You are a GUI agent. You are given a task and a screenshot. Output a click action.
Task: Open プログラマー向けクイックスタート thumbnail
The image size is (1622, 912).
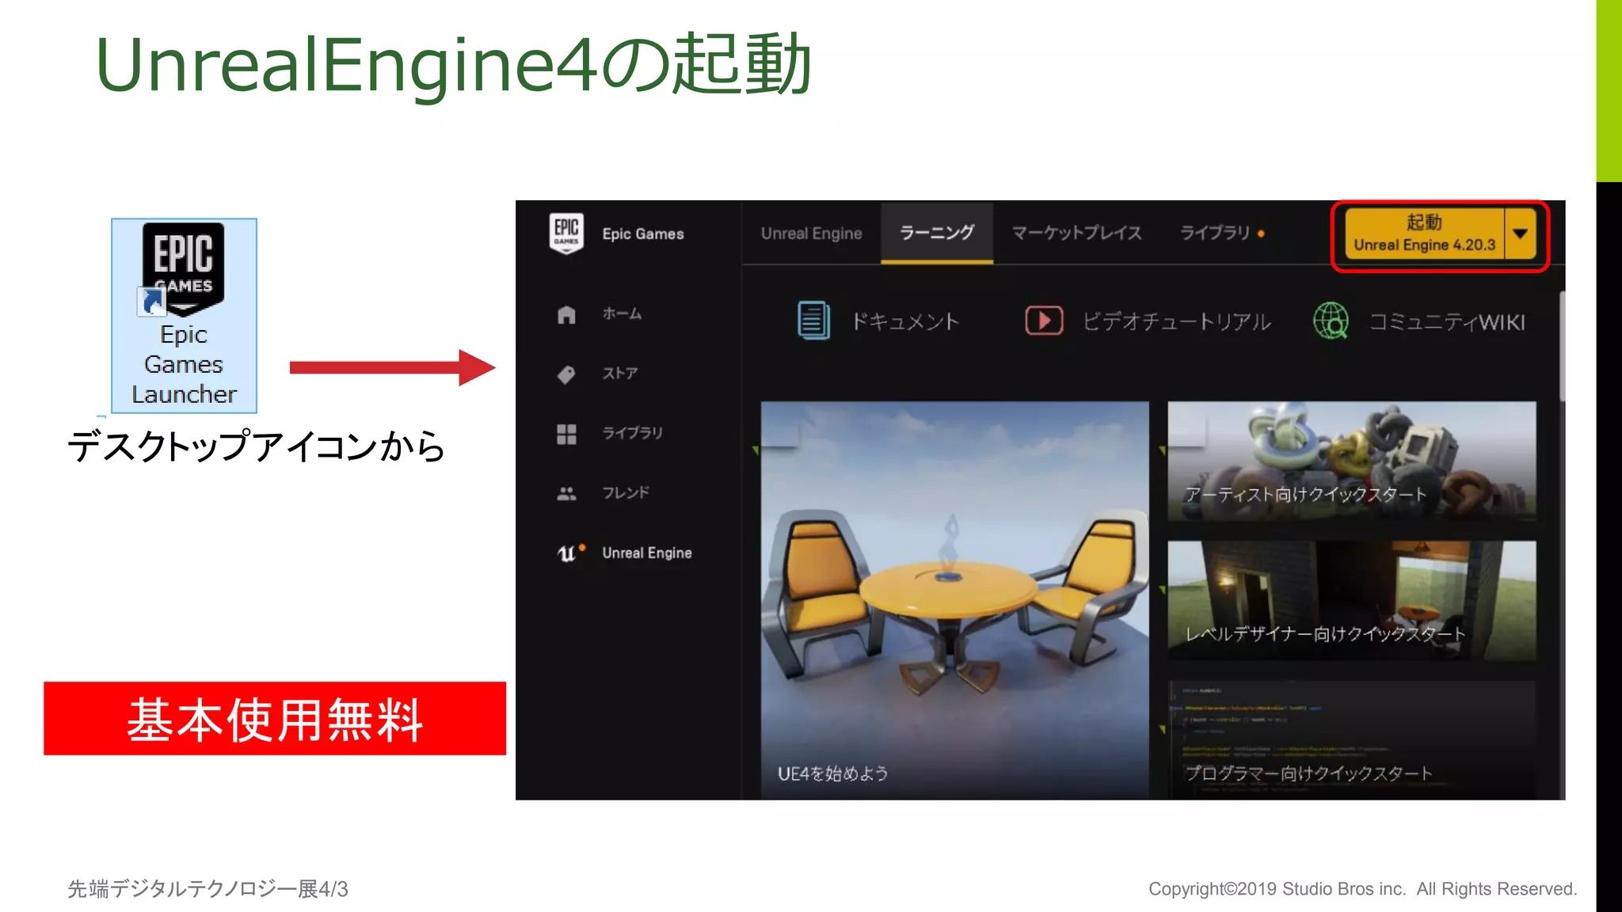1352,740
